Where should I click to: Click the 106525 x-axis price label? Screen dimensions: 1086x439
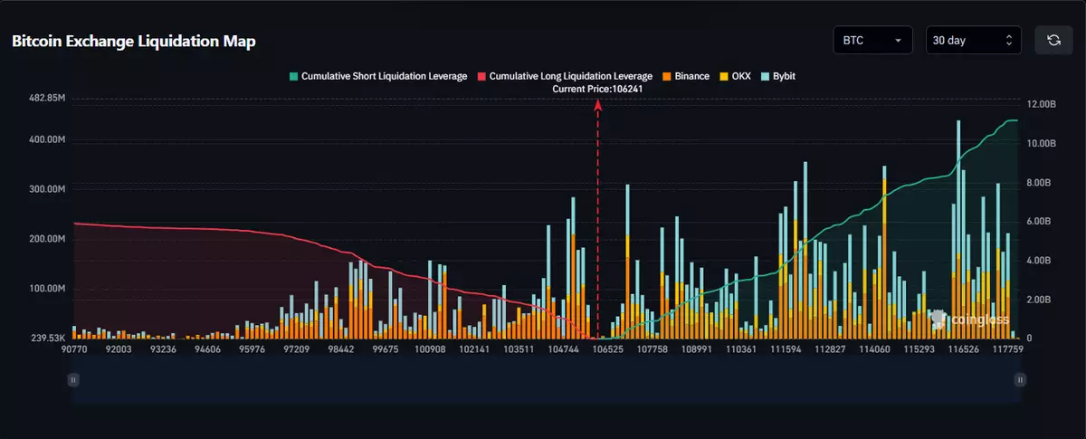point(606,349)
